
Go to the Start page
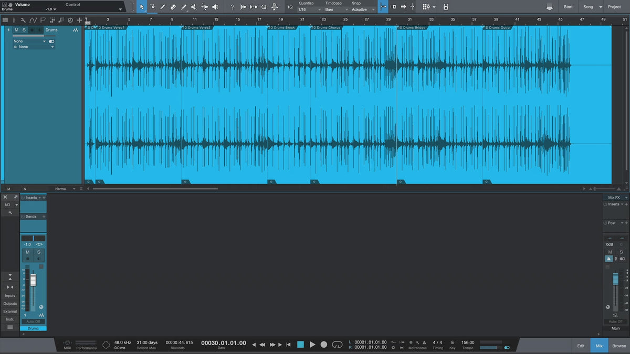(x=568, y=7)
